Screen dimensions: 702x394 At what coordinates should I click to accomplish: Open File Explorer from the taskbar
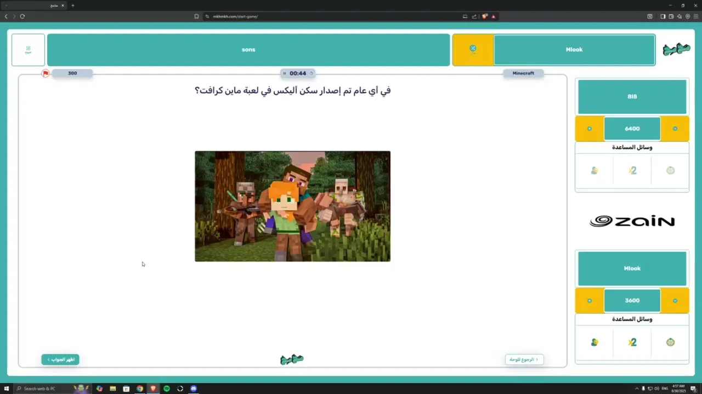pyautogui.click(x=112, y=389)
